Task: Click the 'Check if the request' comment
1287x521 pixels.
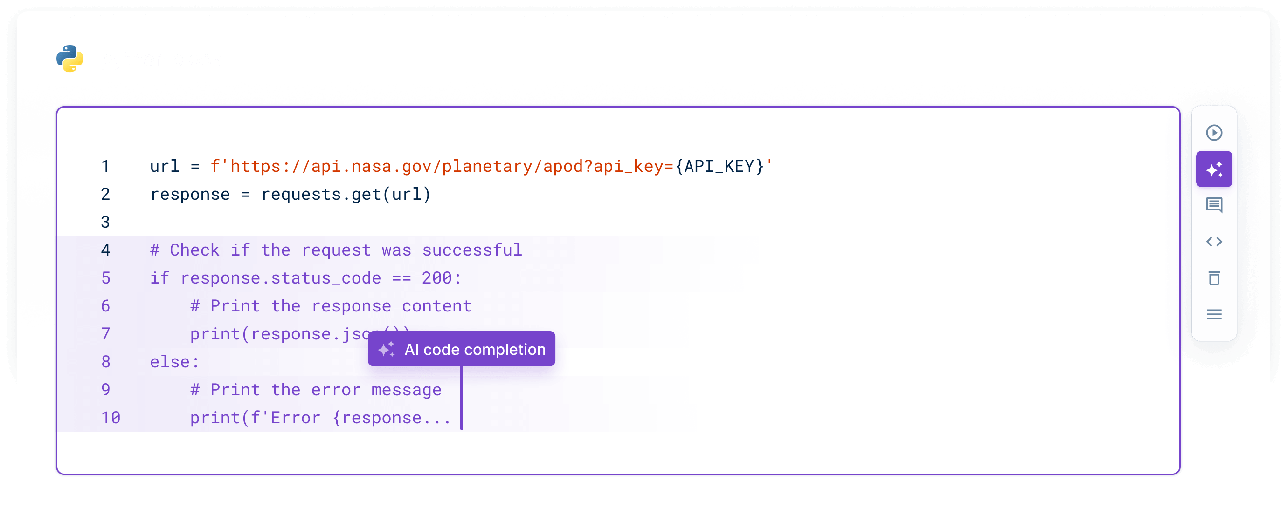Action: tap(336, 250)
